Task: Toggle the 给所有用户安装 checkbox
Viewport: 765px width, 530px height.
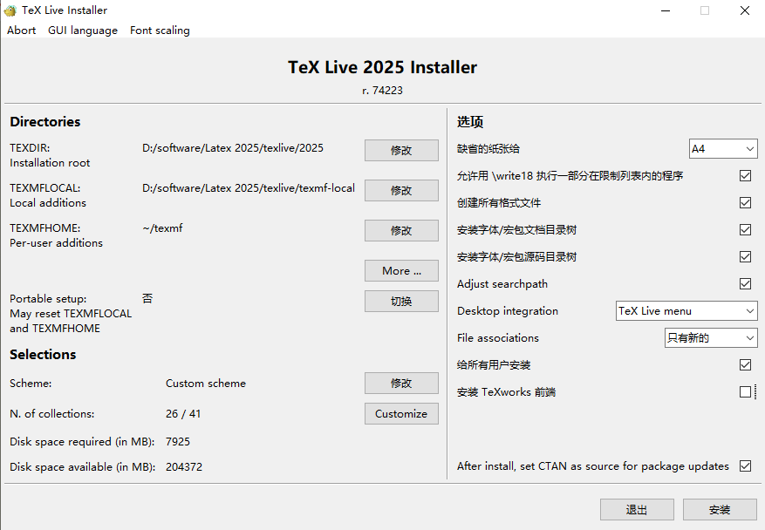Action: point(745,364)
